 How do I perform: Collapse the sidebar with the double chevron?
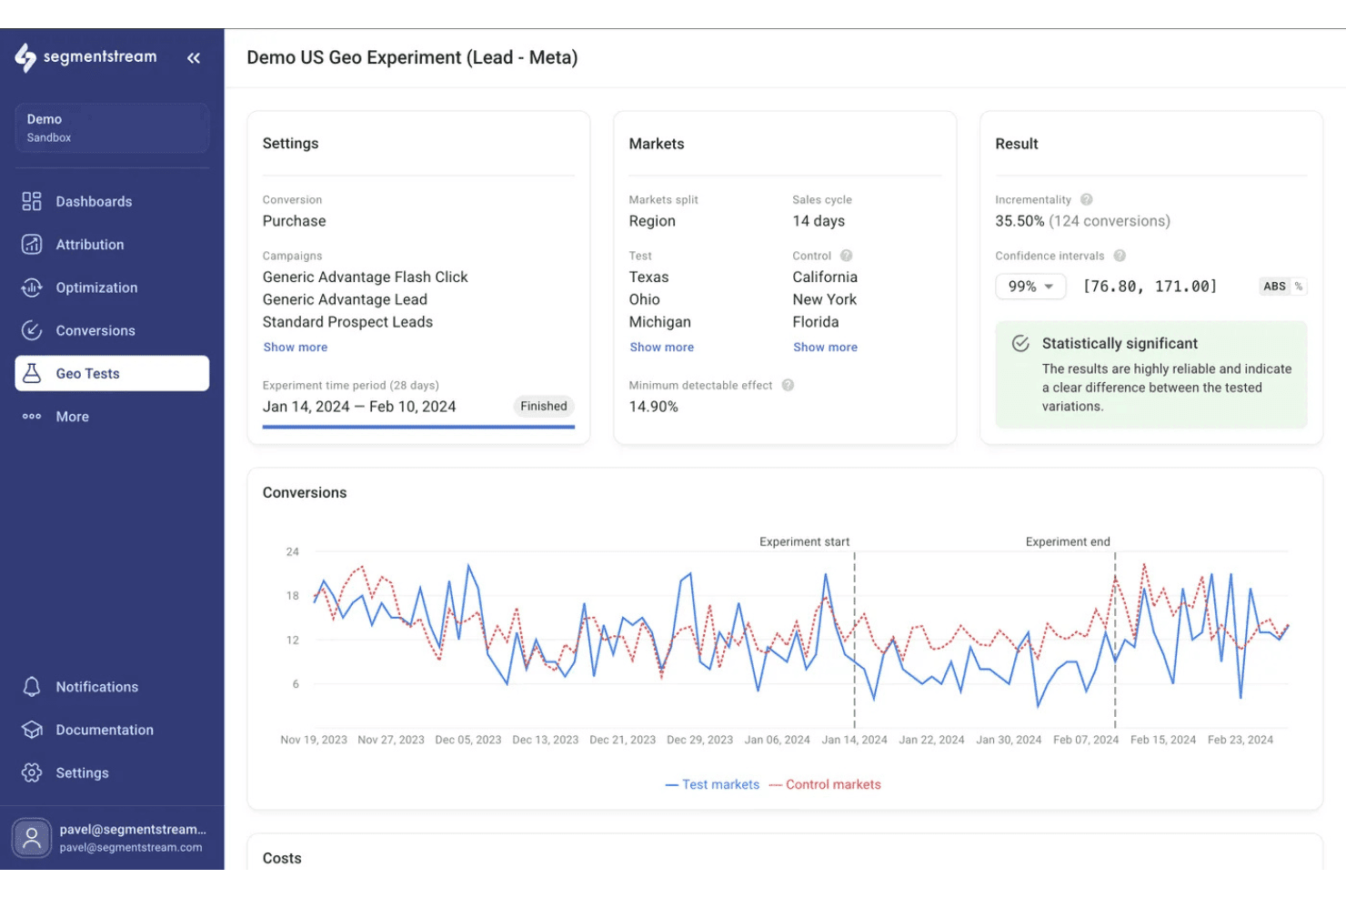(194, 58)
